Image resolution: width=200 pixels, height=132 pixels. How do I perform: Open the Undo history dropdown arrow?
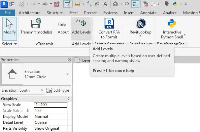pyautogui.click(x=39, y=4)
